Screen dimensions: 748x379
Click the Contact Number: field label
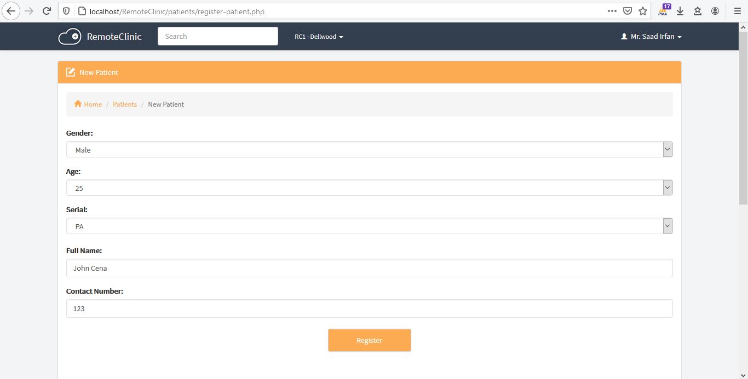point(95,291)
